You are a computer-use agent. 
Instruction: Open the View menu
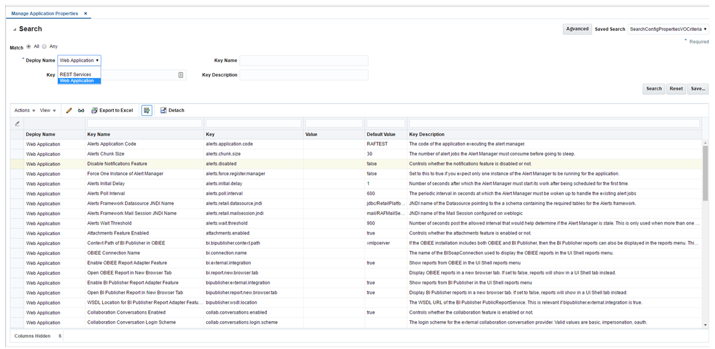click(48, 110)
